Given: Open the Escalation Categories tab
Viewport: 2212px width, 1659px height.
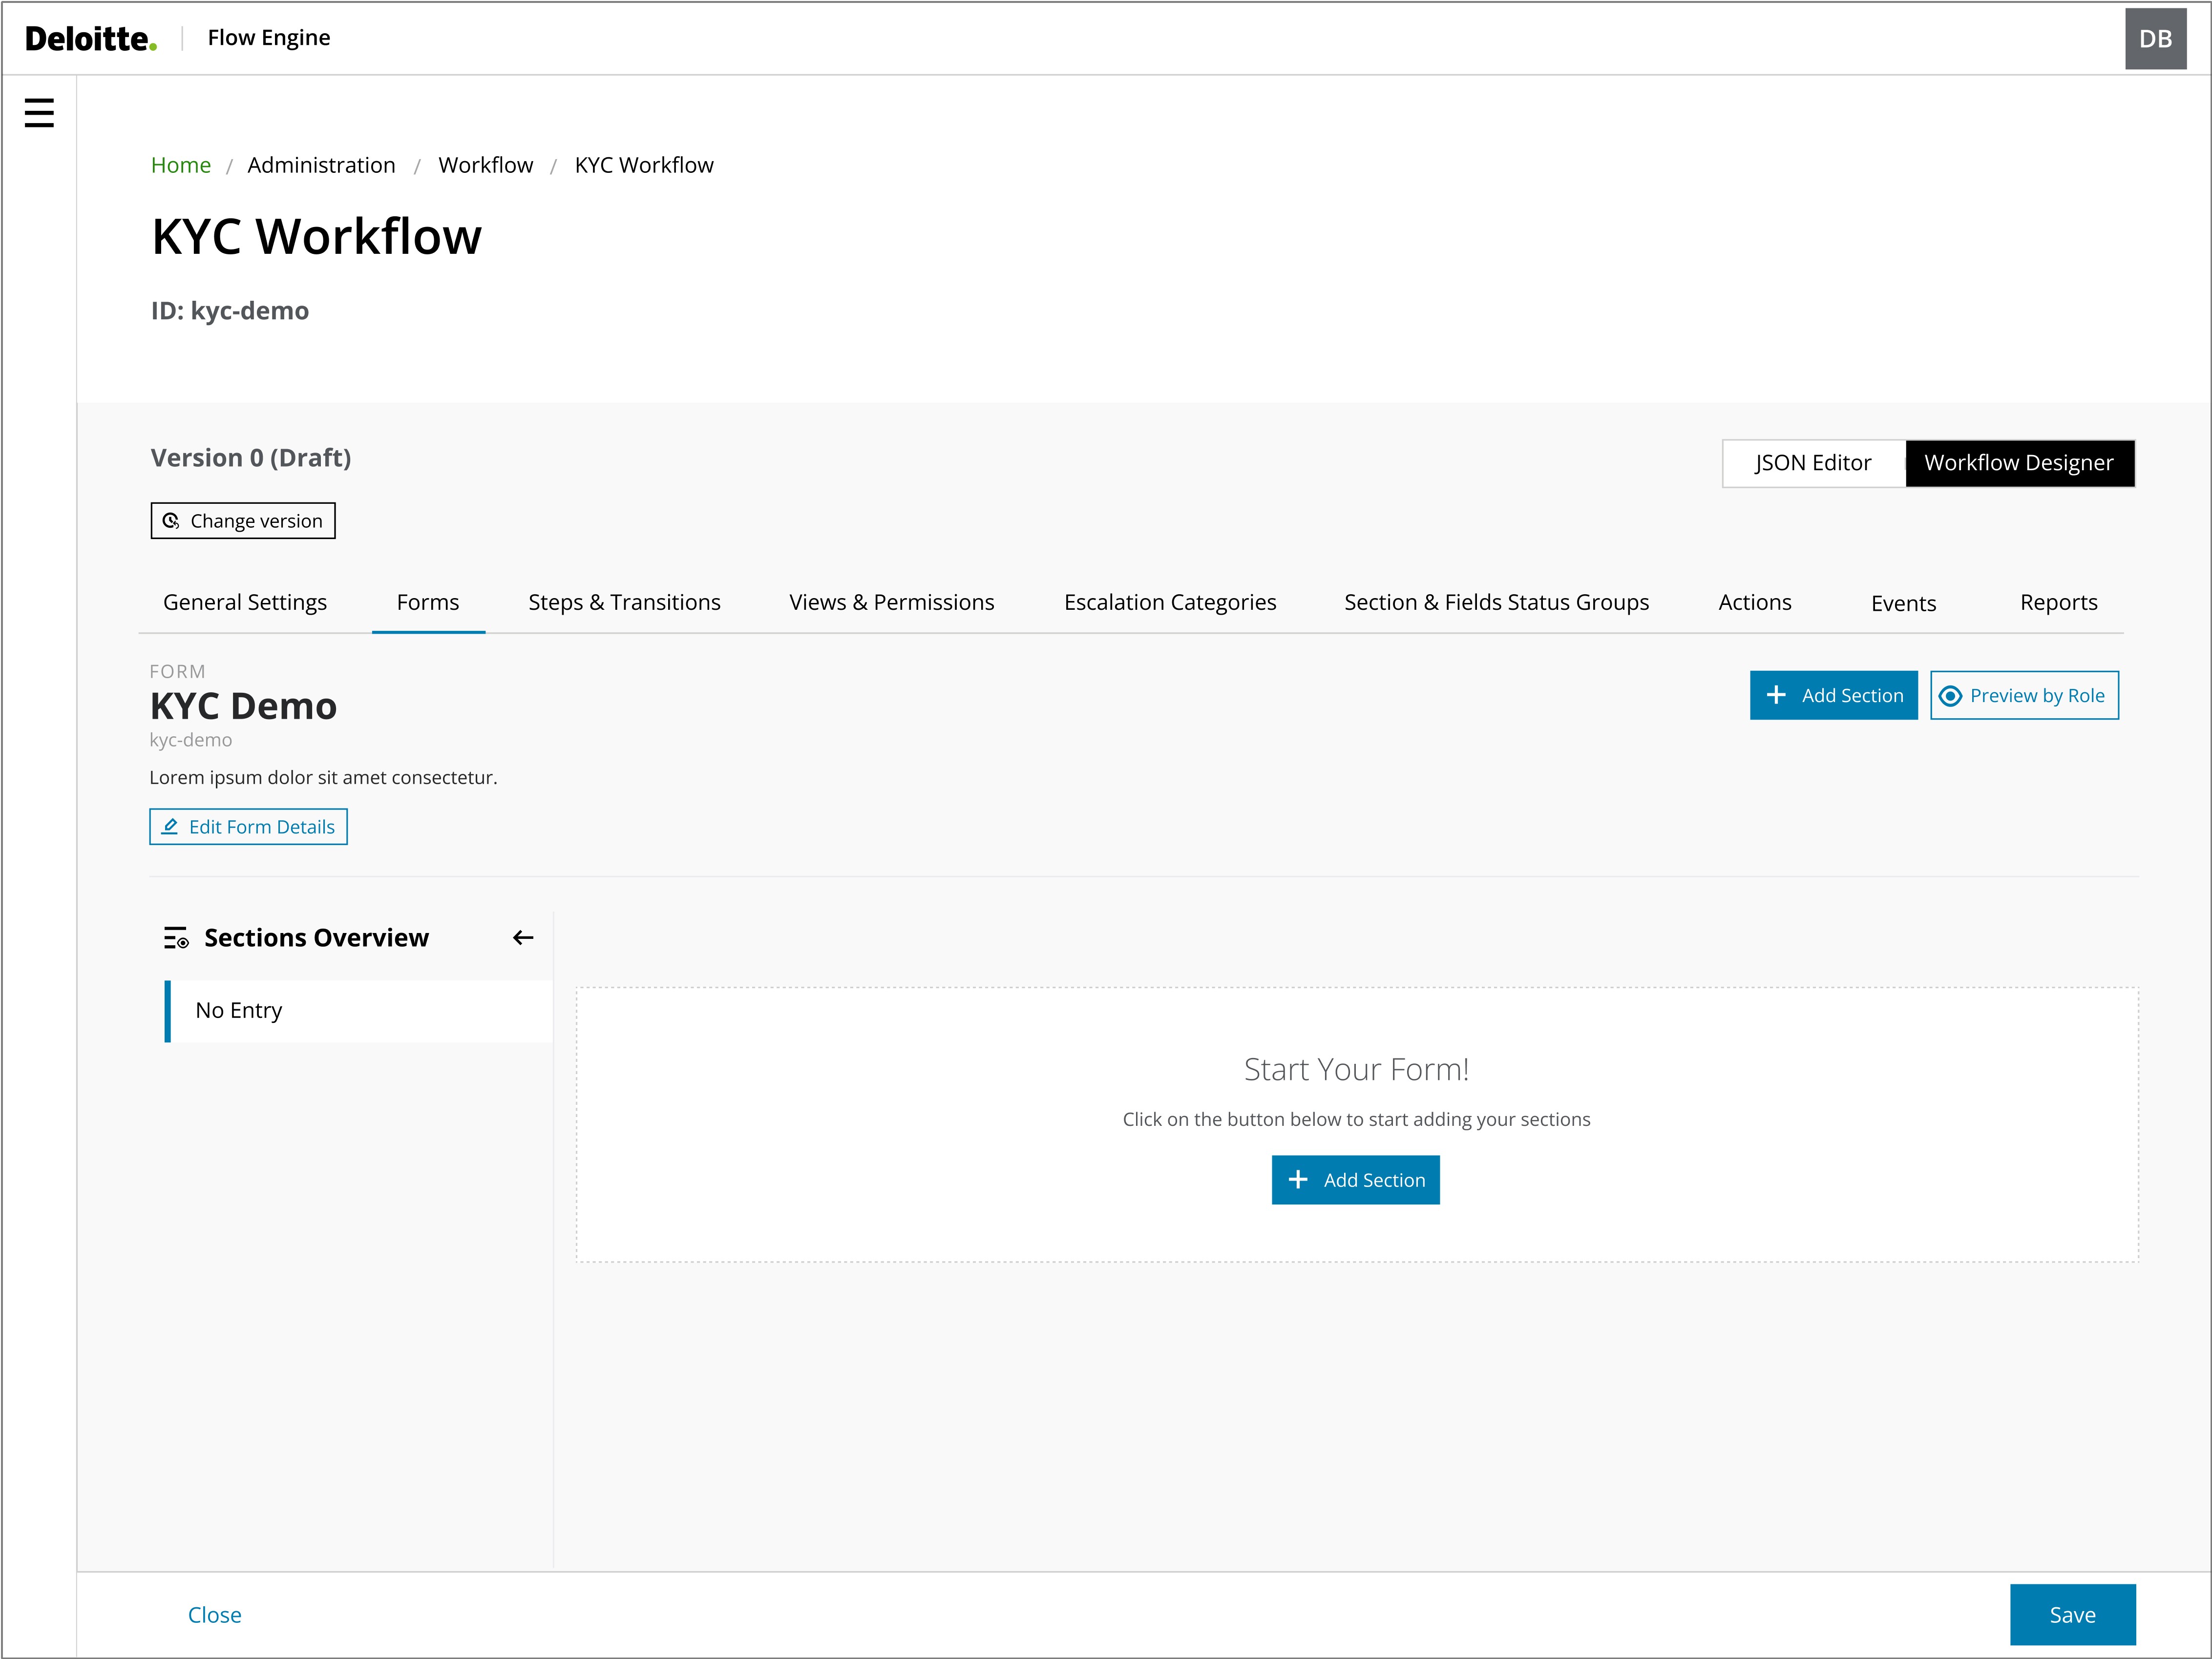Looking at the screenshot, I should (1170, 602).
